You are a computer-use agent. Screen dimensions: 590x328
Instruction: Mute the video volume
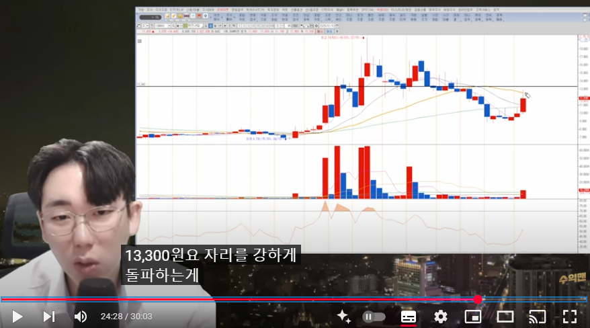pyautogui.click(x=80, y=317)
